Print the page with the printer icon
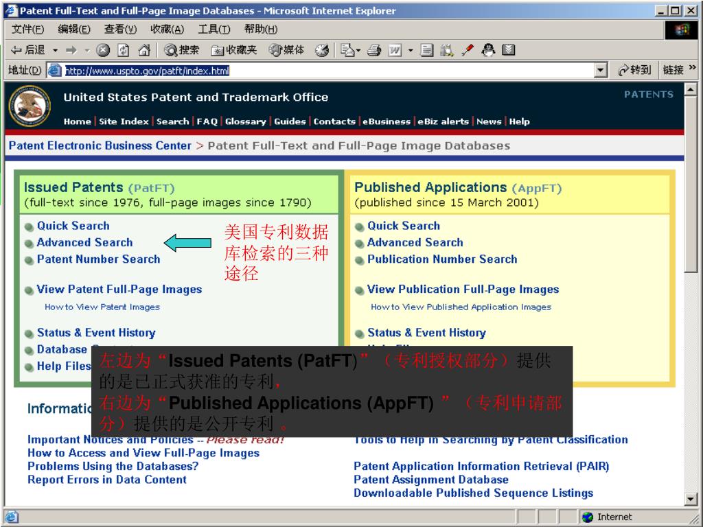703x527 pixels. (374, 49)
